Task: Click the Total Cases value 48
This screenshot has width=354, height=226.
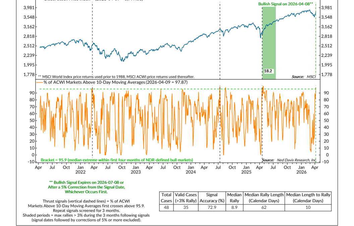Action: (x=166, y=207)
